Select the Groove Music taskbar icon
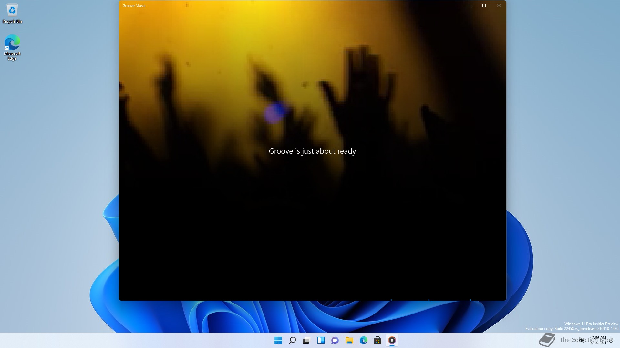620x348 pixels. point(392,340)
